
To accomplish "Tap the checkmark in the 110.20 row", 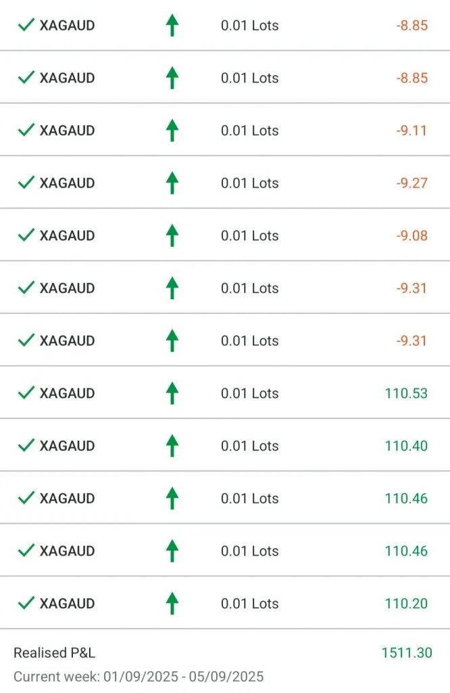I will click(26, 603).
